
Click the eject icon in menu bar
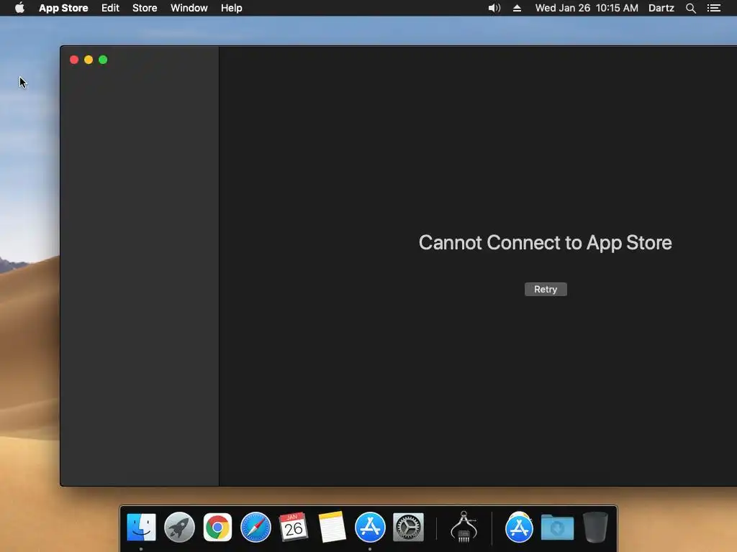[x=517, y=8]
